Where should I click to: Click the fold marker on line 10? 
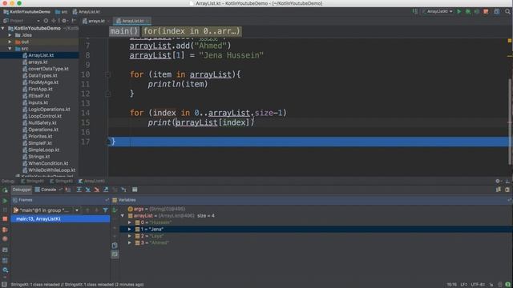108,74
